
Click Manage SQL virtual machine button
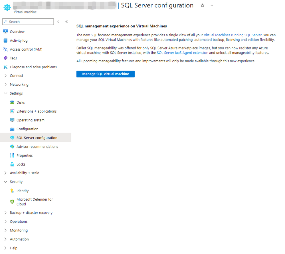[x=106, y=74]
